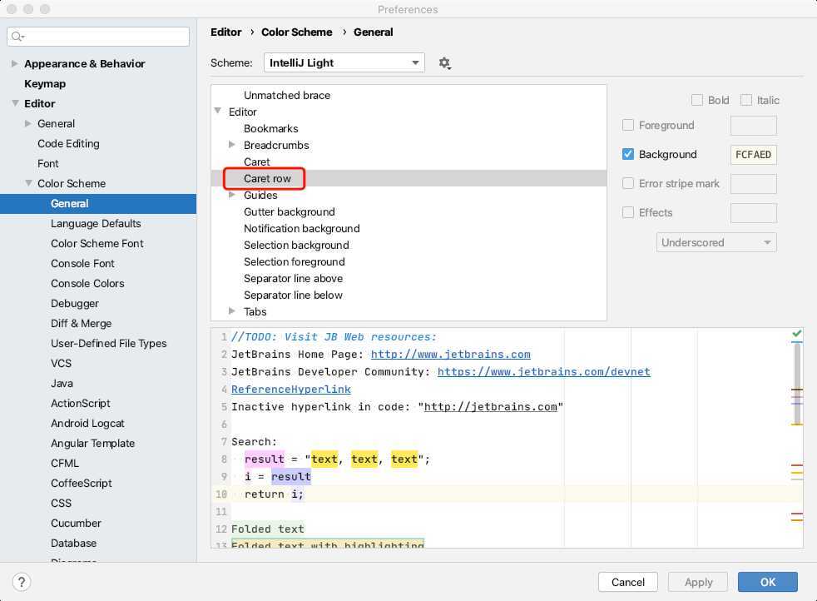Expand the Breadcrumbs tree node

coord(232,145)
